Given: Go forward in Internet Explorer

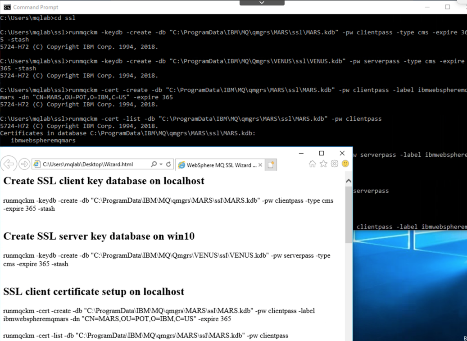Looking at the screenshot, I should pyautogui.click(x=24, y=164).
